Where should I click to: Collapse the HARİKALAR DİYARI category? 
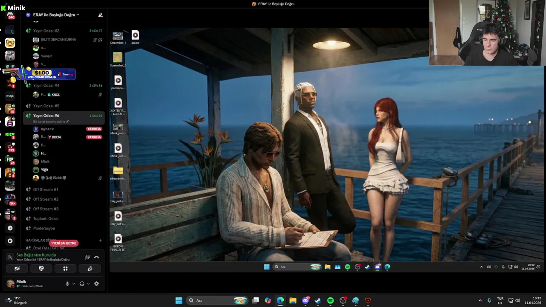[x=41, y=240]
